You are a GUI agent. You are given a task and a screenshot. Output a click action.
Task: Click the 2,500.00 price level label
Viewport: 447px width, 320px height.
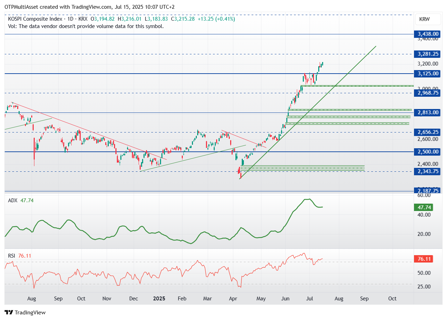[427, 152]
